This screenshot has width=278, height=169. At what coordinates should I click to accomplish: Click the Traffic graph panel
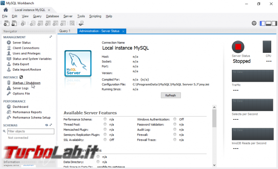pos(252,76)
